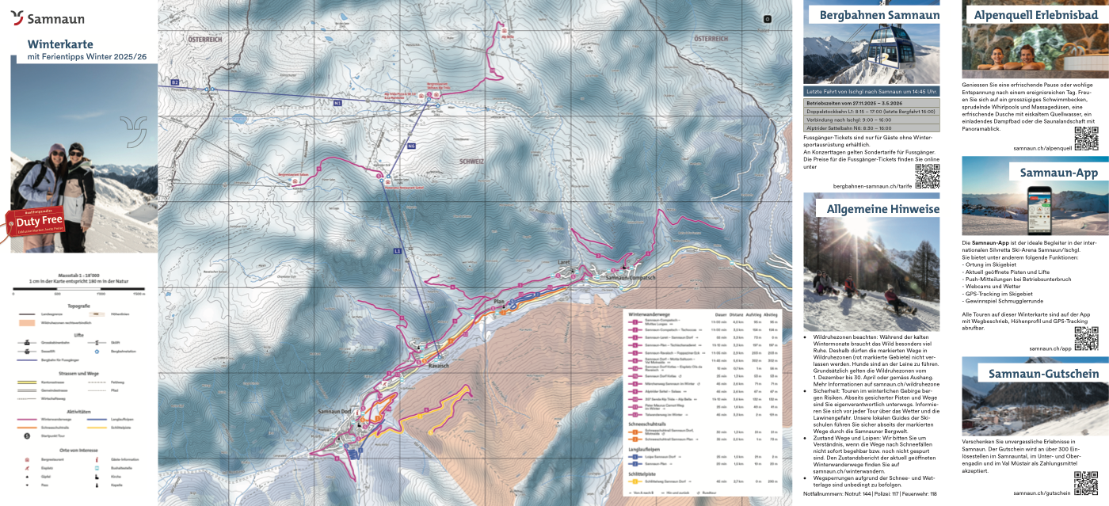Screen dimensions: 1109x506
Task: Click the Samnaun logo at top left
Action: pos(46,17)
